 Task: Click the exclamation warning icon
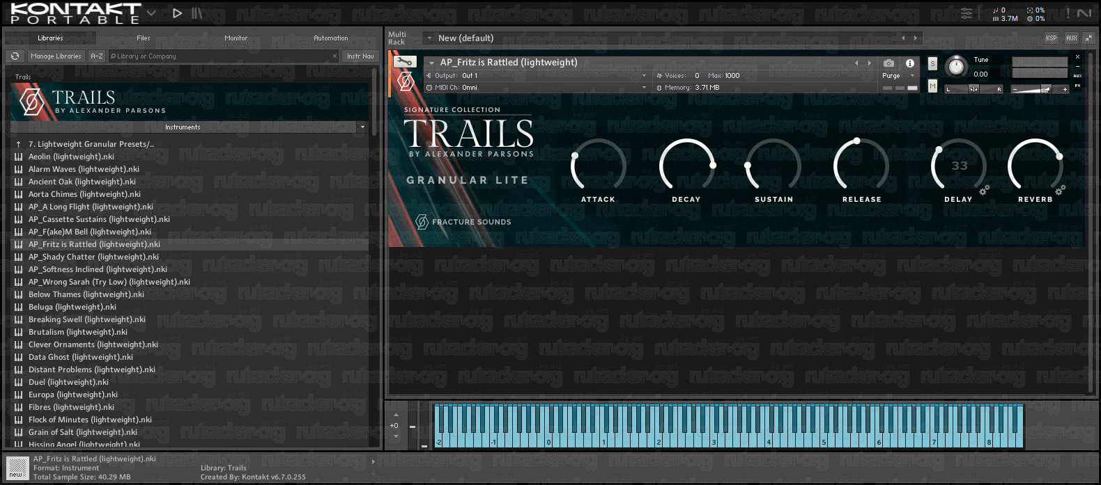click(x=1068, y=13)
